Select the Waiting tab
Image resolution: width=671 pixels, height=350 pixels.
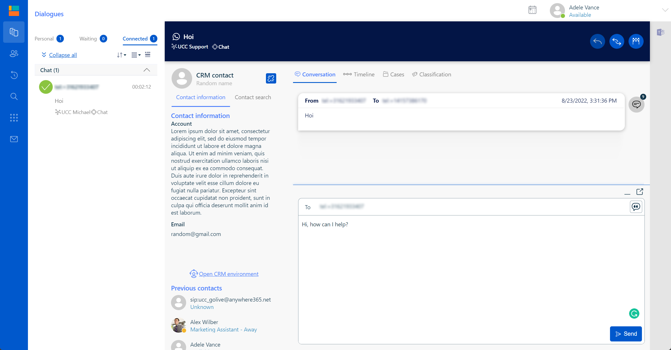[93, 39]
